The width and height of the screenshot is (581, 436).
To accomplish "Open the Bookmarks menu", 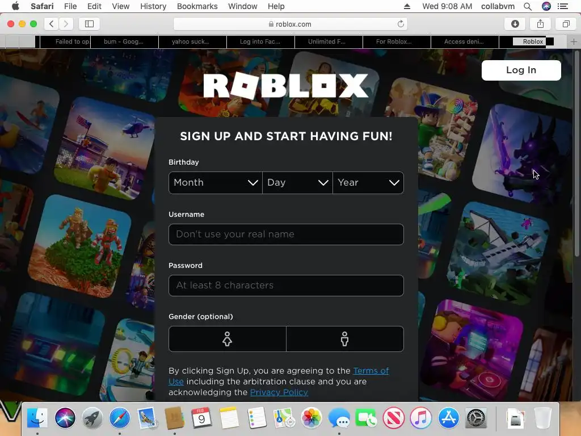I will click(197, 6).
